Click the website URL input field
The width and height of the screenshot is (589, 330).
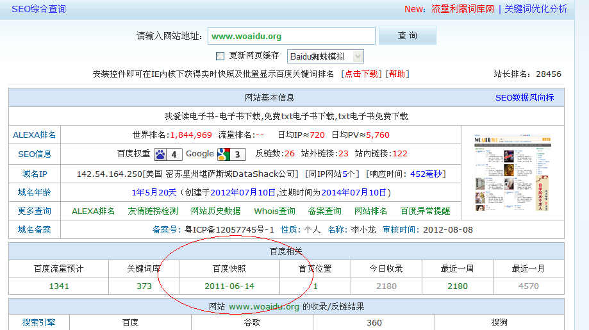pos(291,37)
